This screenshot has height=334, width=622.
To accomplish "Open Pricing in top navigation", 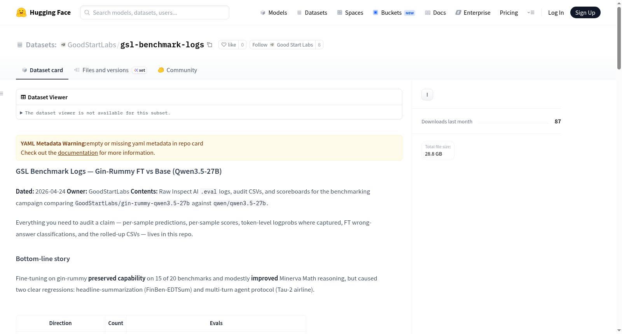I will click(509, 12).
